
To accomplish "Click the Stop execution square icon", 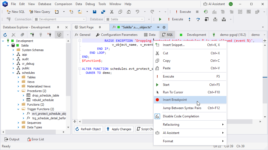I will pyautogui.click(x=197, y=12).
